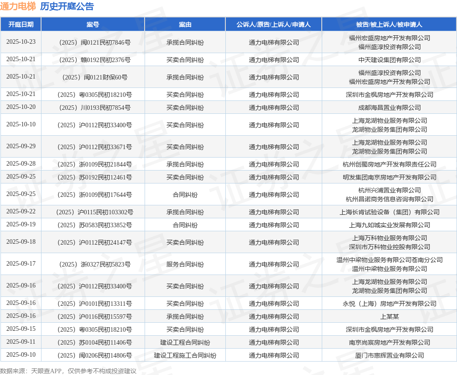This screenshot has height=375, width=457.
Task: Click the date 2025-09-22
Action: click(x=21, y=212)
